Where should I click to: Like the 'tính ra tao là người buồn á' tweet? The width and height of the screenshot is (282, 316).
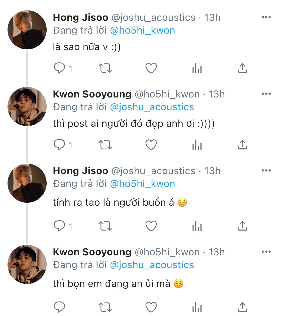point(151,226)
